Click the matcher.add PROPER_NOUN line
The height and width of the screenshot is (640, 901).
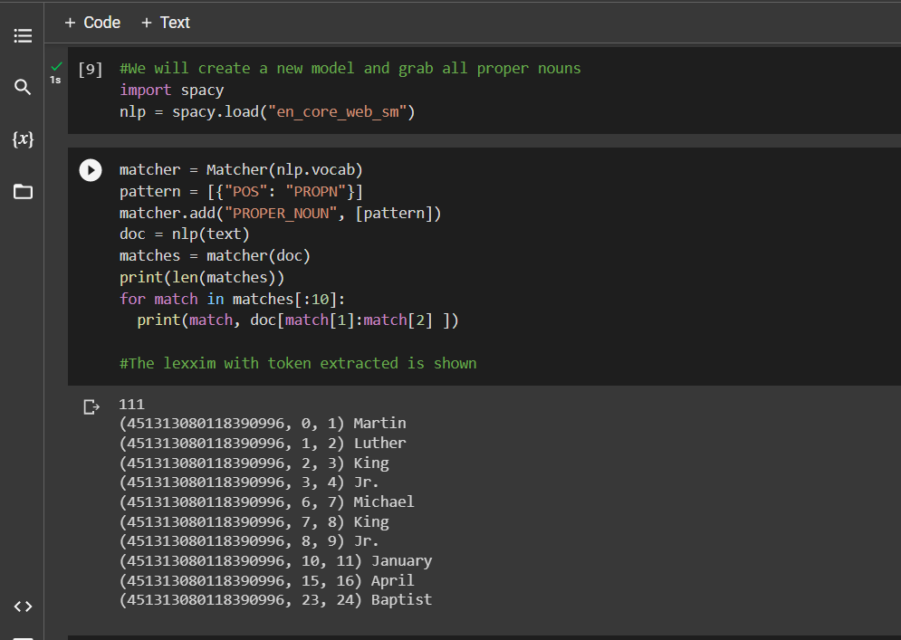tap(281, 213)
